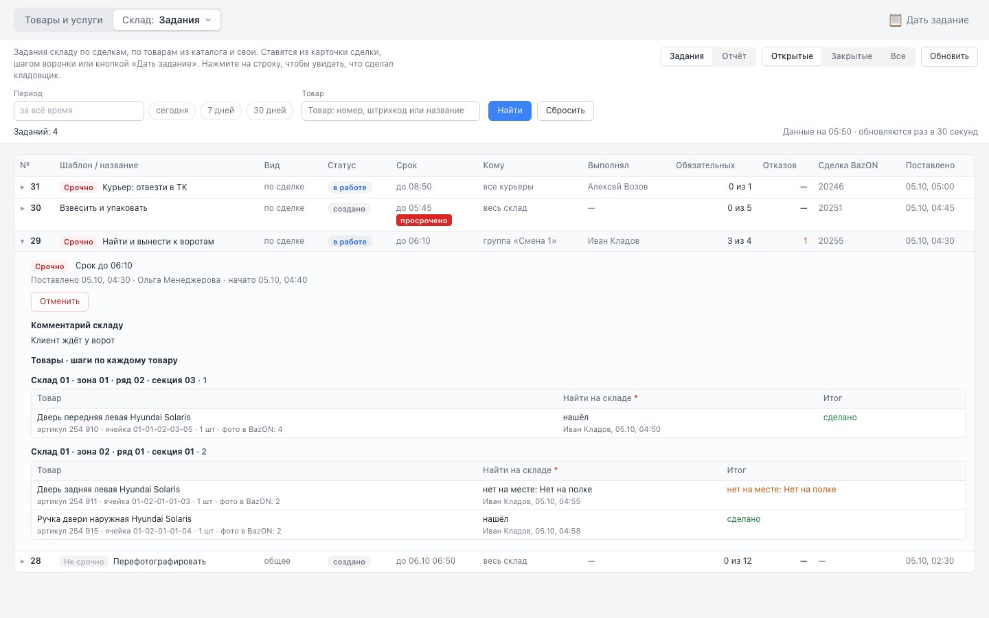
Task: Click the "Сбросить" button
Action: [565, 111]
